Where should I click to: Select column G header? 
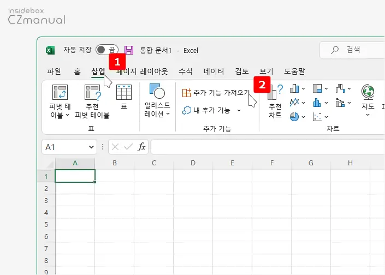pyautogui.click(x=311, y=163)
